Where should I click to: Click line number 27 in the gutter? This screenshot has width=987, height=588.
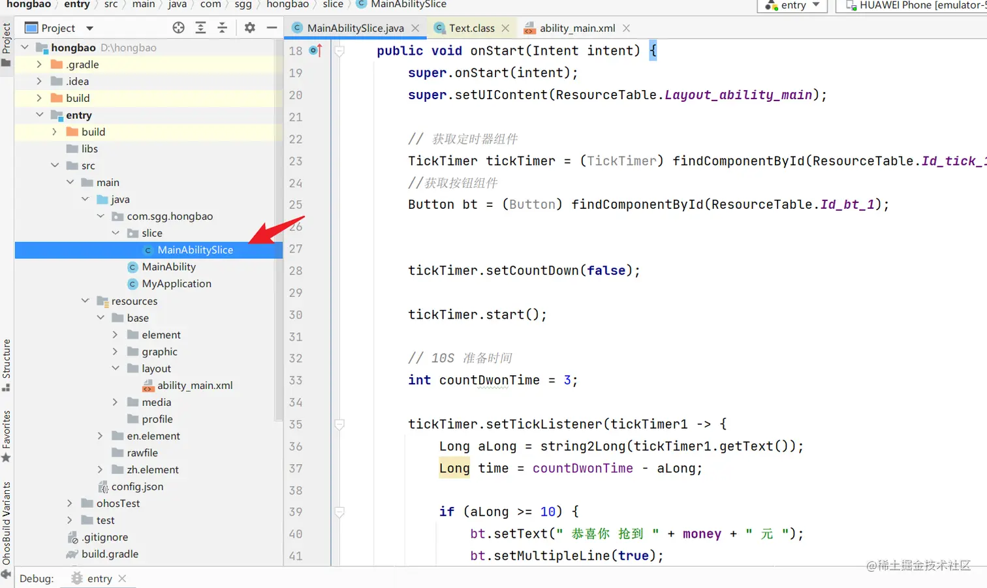tap(296, 249)
